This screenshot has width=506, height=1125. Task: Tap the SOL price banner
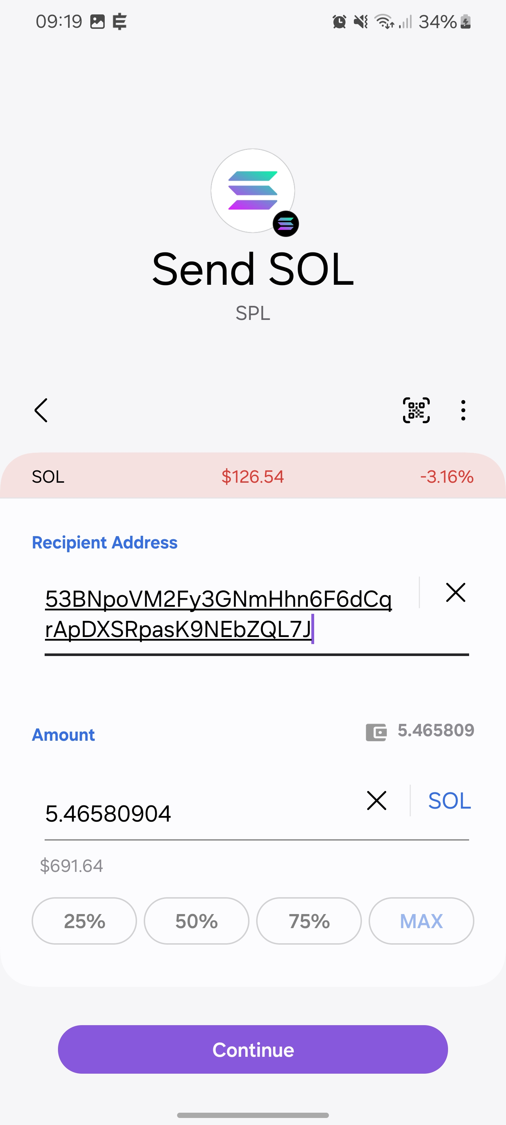click(253, 476)
